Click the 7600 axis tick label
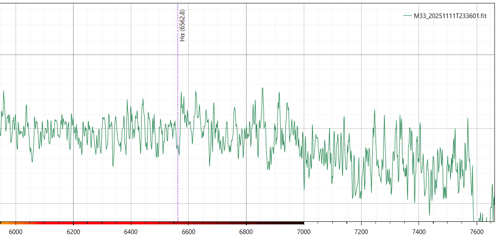This screenshot has height=237, width=497. (477, 231)
